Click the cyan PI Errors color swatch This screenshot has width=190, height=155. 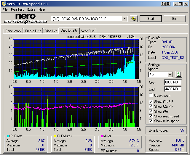[8, 136]
